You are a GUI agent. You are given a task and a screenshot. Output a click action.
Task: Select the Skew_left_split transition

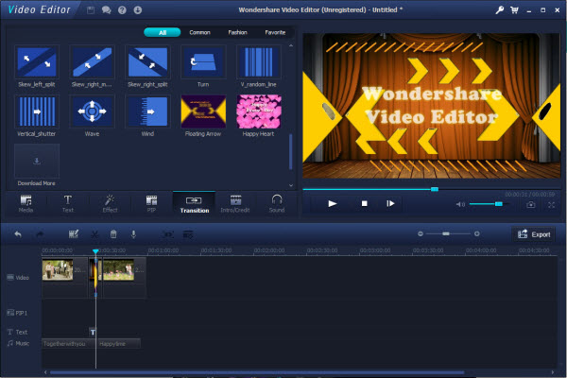[37, 61]
